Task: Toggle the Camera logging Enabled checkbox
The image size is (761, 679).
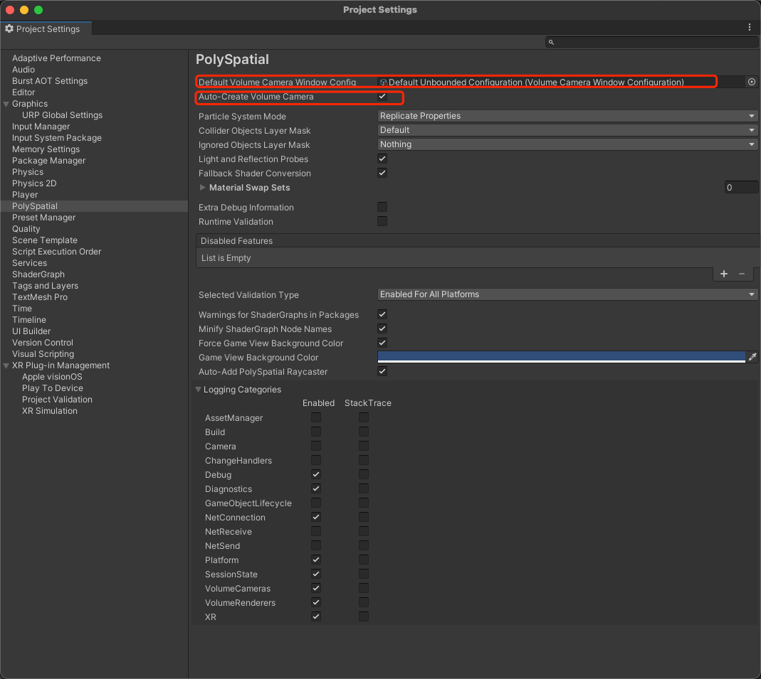Action: click(316, 446)
